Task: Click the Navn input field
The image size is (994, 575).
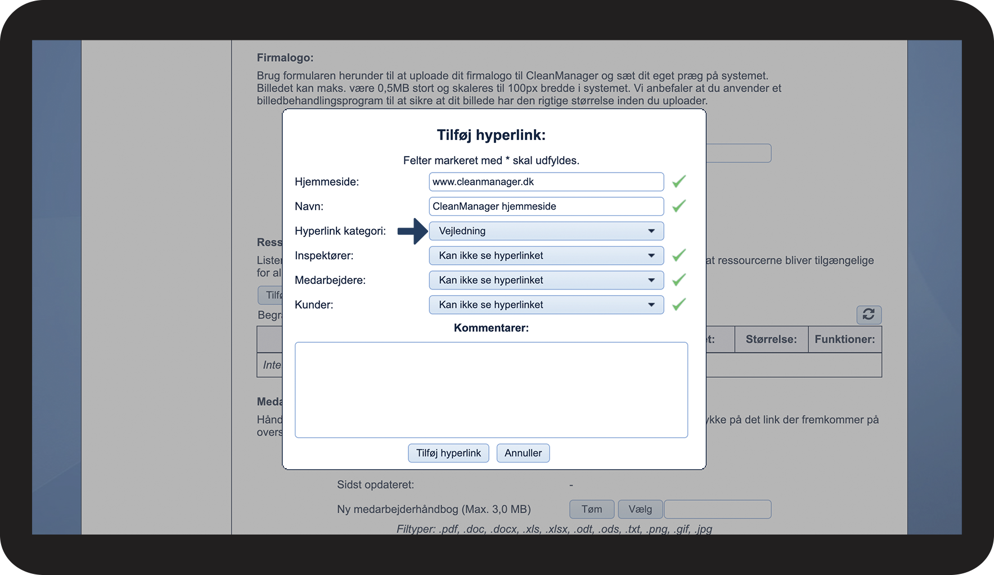Action: click(546, 206)
